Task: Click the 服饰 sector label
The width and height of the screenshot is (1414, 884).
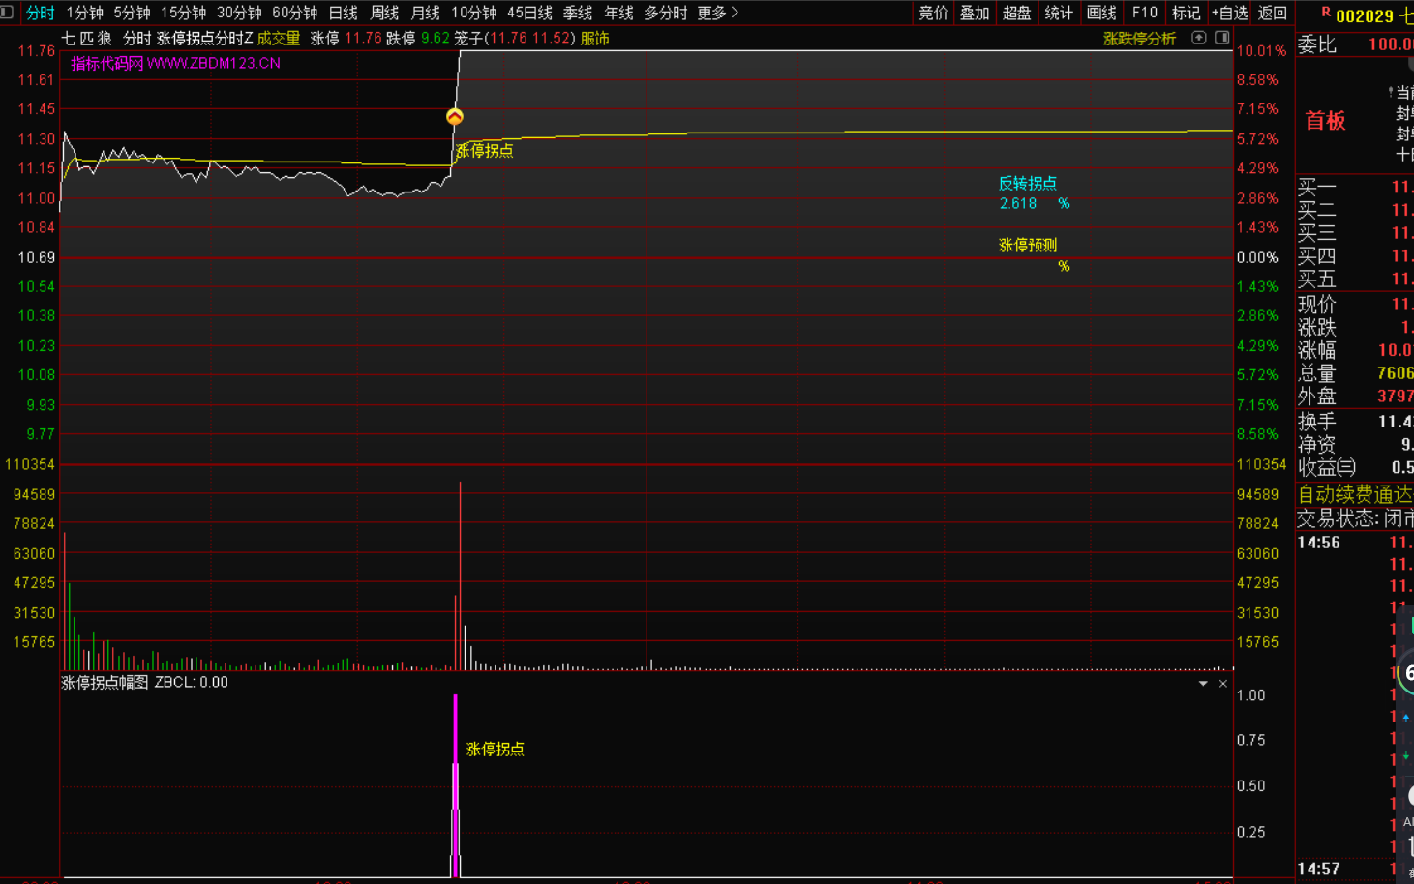Action: click(594, 39)
